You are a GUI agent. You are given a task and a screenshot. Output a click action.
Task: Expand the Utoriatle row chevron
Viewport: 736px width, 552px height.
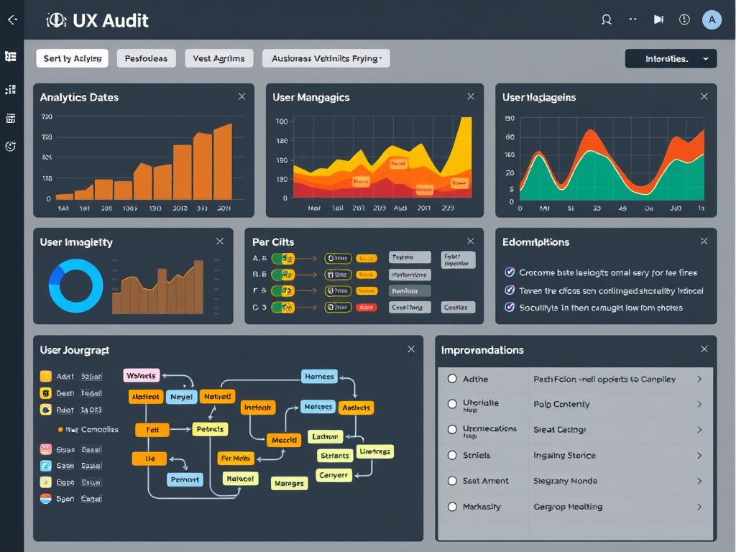click(699, 405)
